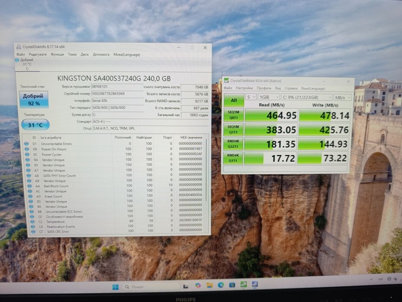This screenshot has width=402, height=302.
Task: Open the Файл menu in CrystalDiskInfo
Action: point(20,54)
